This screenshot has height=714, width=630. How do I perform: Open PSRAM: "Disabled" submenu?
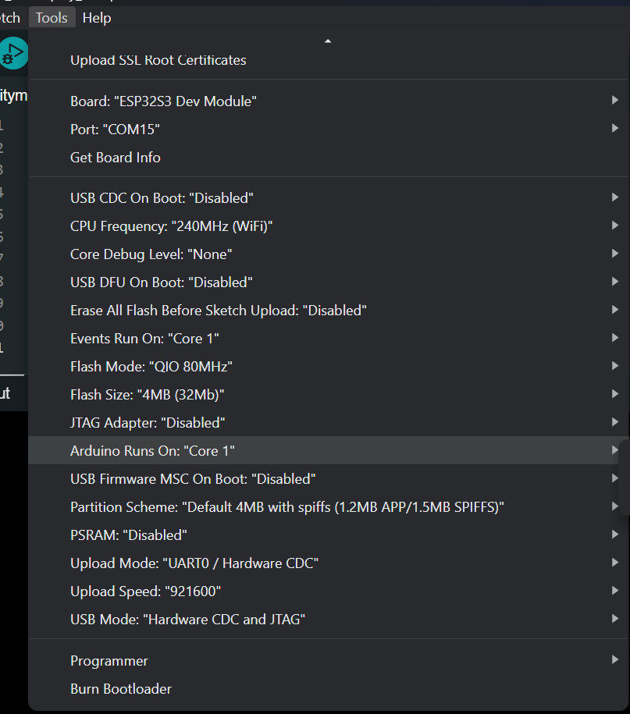click(x=328, y=535)
